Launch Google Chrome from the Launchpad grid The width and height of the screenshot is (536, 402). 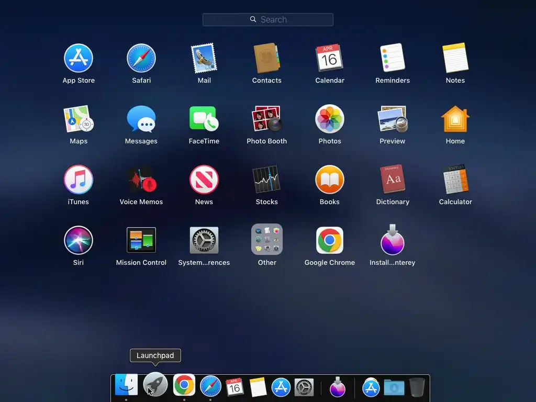pyautogui.click(x=330, y=240)
